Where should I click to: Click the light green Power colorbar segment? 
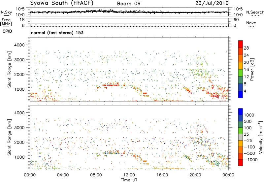click(x=241, y=73)
